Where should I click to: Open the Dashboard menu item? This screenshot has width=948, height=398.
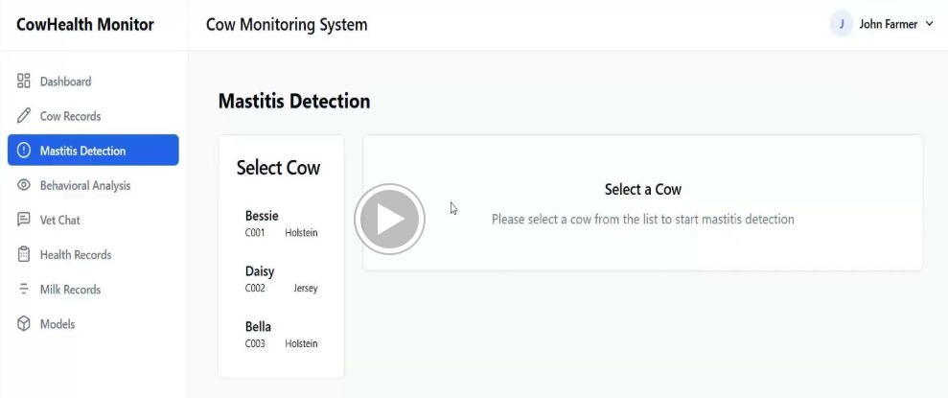click(x=65, y=82)
